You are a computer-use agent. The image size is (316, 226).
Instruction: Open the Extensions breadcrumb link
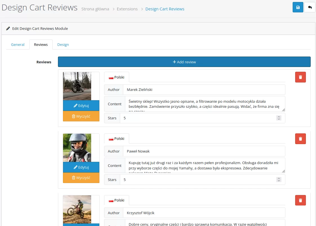click(x=127, y=9)
